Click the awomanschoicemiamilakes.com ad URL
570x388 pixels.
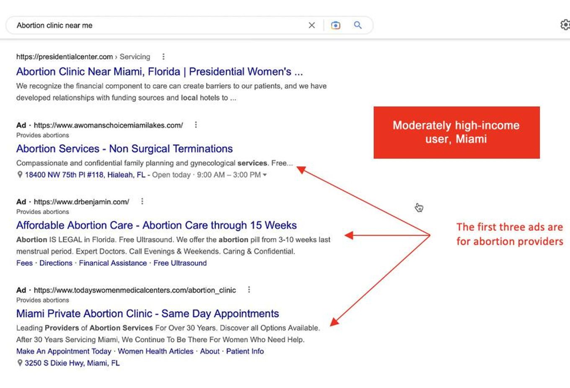[108, 125]
